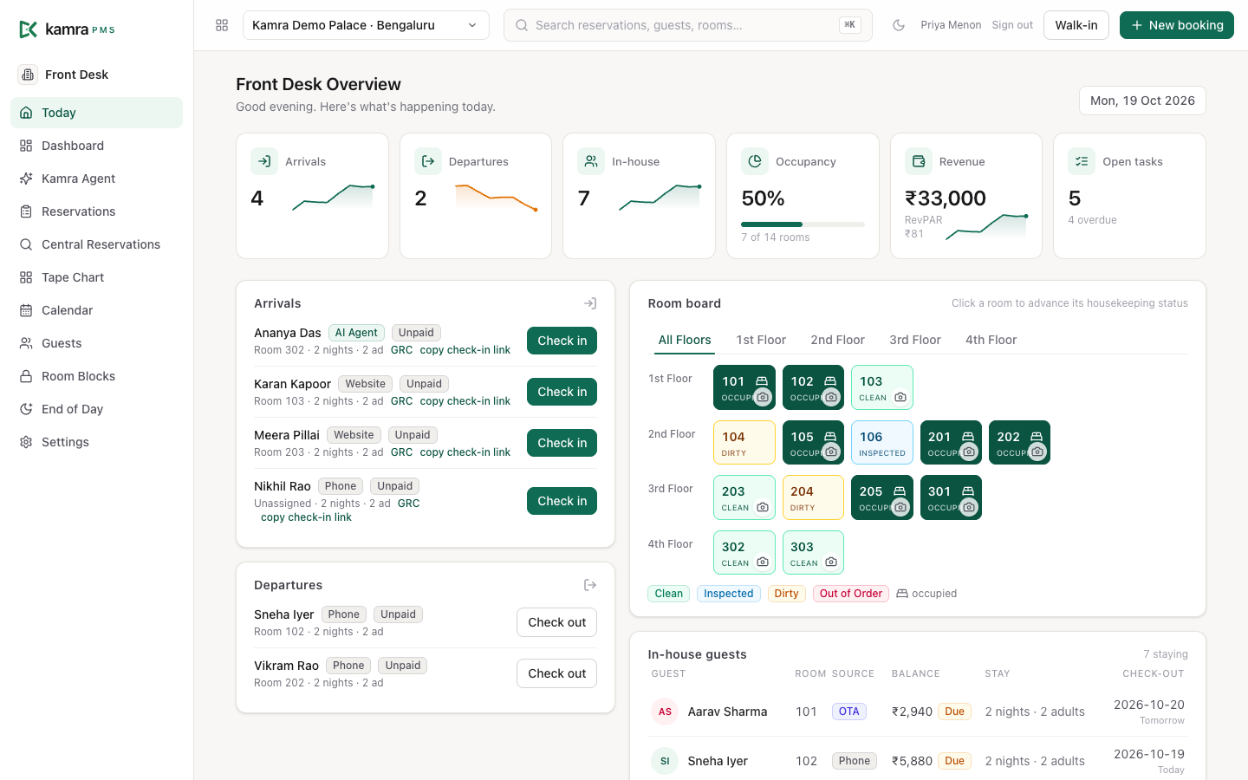Click the Out of Order legend chip

[x=850, y=594]
